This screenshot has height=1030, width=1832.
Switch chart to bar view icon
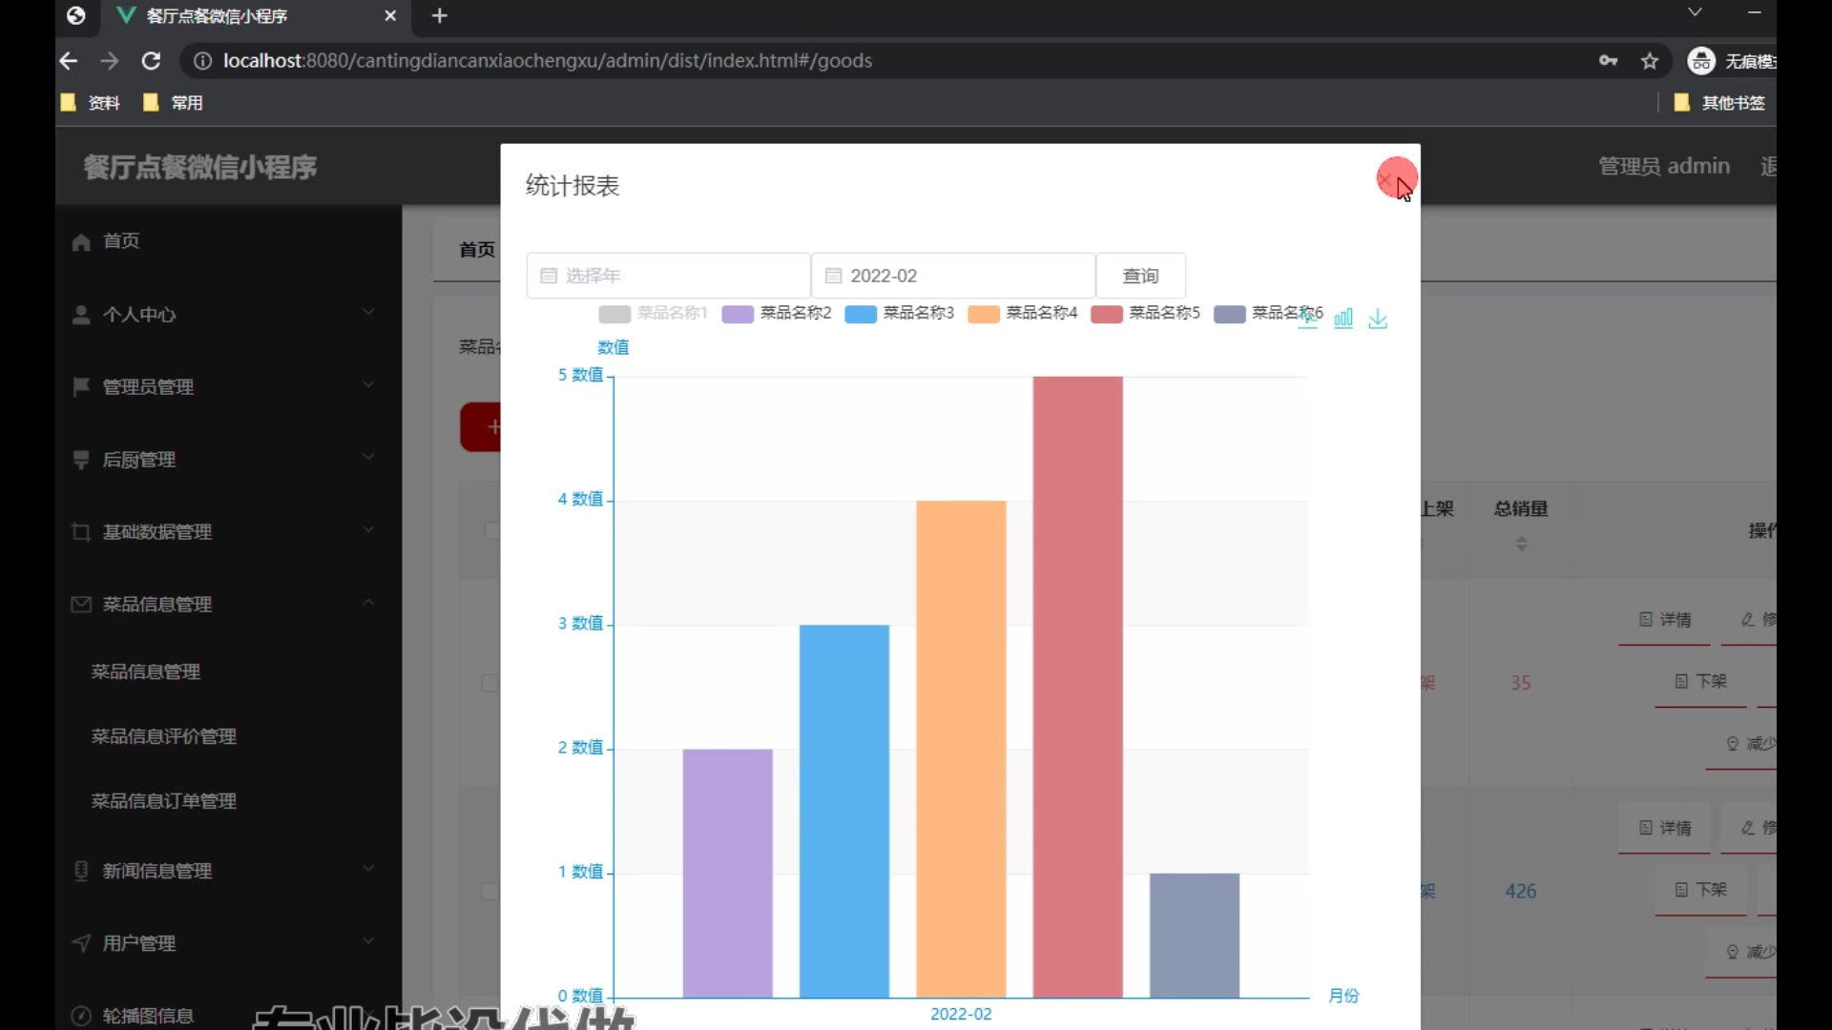[x=1343, y=319]
